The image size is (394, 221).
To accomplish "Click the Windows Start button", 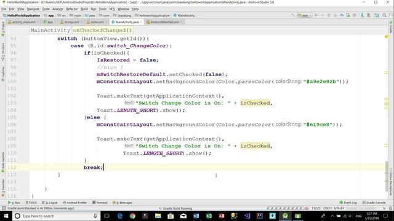I will coord(6,215).
